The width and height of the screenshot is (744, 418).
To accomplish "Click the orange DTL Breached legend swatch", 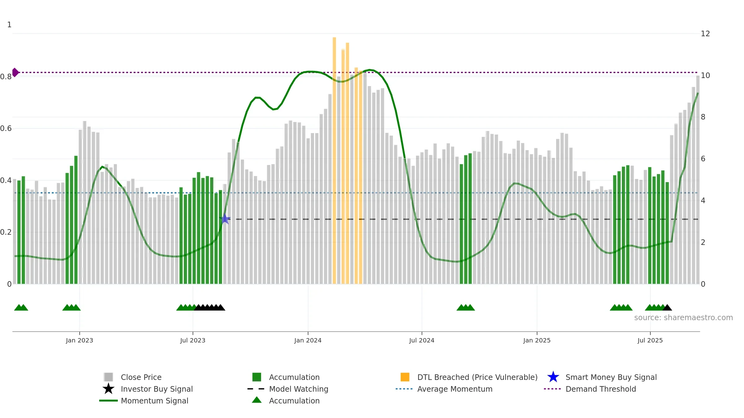I will [405, 377].
